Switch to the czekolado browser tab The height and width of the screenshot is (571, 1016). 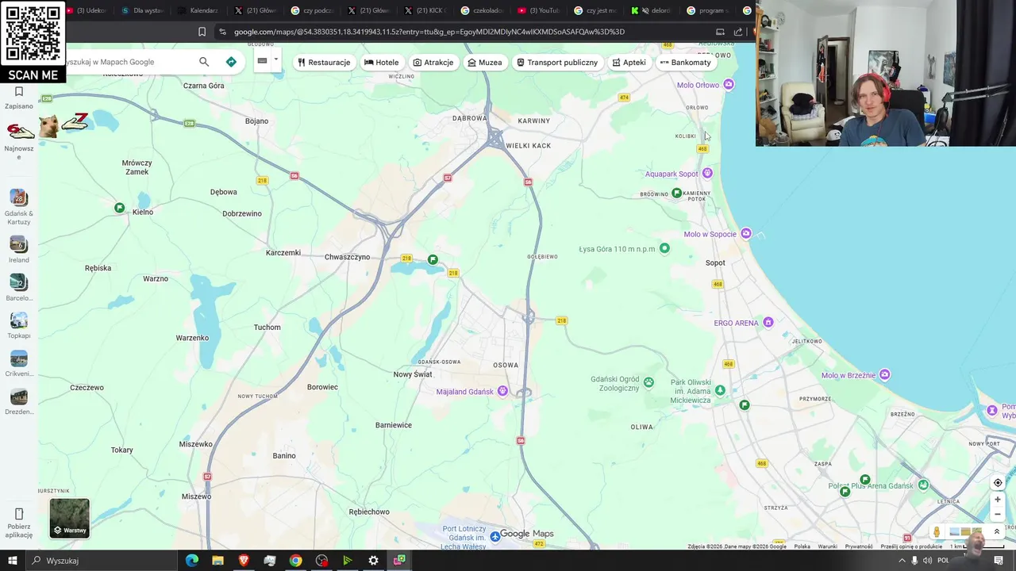[x=481, y=10]
